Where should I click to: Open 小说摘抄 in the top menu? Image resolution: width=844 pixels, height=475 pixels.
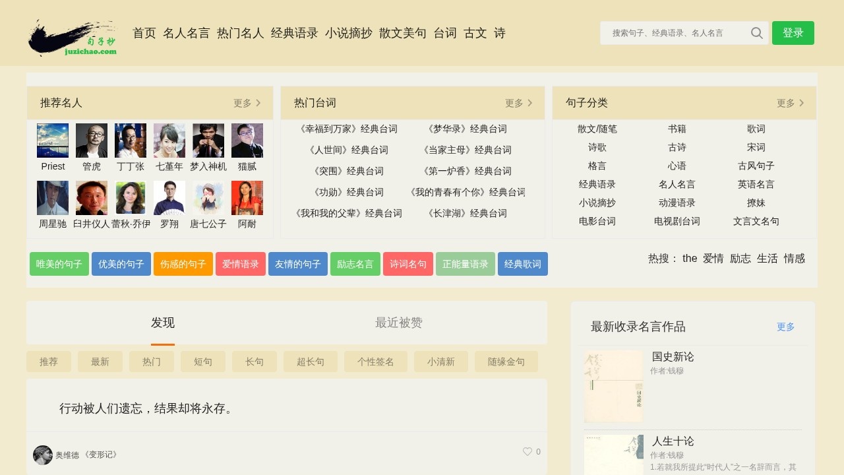pyautogui.click(x=349, y=32)
